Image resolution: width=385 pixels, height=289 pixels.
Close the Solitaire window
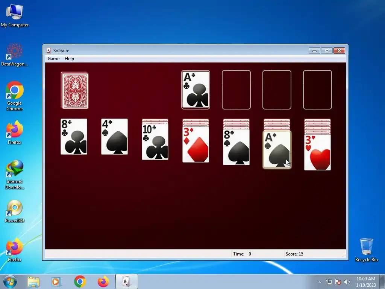[339, 51]
